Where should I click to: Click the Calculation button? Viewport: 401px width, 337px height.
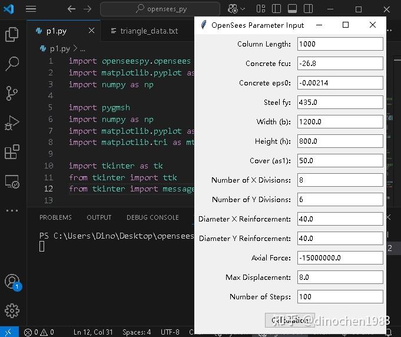pos(290,320)
